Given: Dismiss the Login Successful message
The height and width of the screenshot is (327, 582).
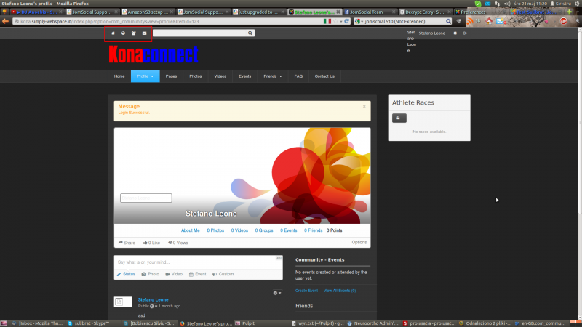Looking at the screenshot, I should click(x=364, y=106).
